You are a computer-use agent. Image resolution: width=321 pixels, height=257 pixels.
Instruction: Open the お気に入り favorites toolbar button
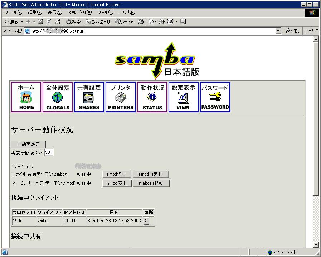click(x=98, y=22)
